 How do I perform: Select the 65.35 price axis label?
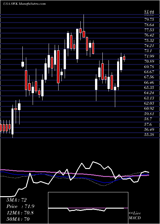point(149,88)
